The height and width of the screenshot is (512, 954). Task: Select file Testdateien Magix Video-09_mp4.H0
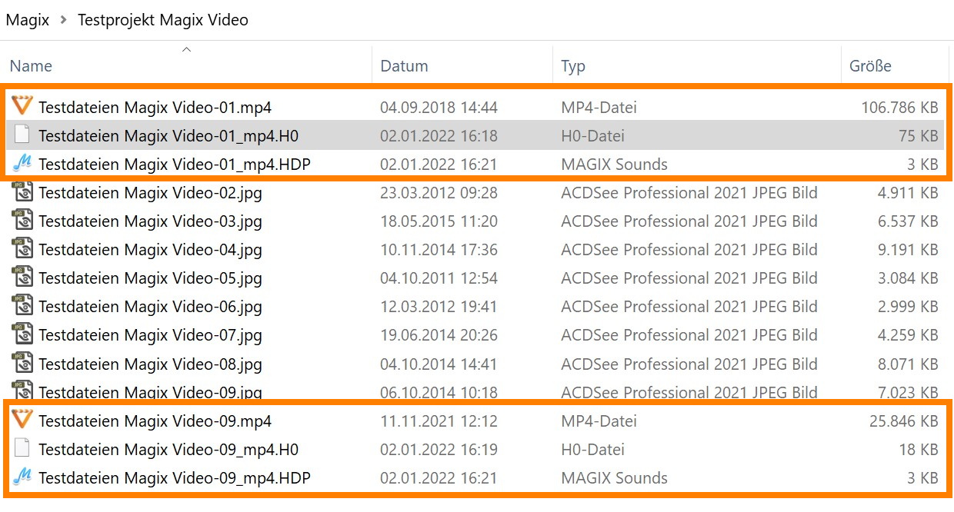(168, 450)
